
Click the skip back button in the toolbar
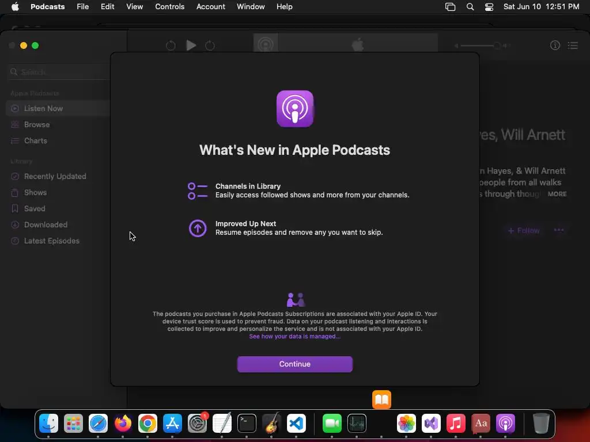(171, 45)
